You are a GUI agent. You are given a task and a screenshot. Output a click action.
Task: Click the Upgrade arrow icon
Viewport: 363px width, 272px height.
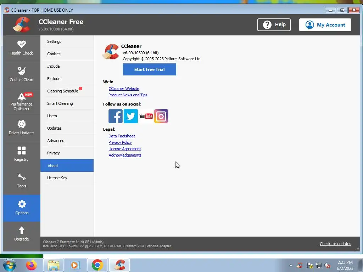pyautogui.click(x=22, y=230)
